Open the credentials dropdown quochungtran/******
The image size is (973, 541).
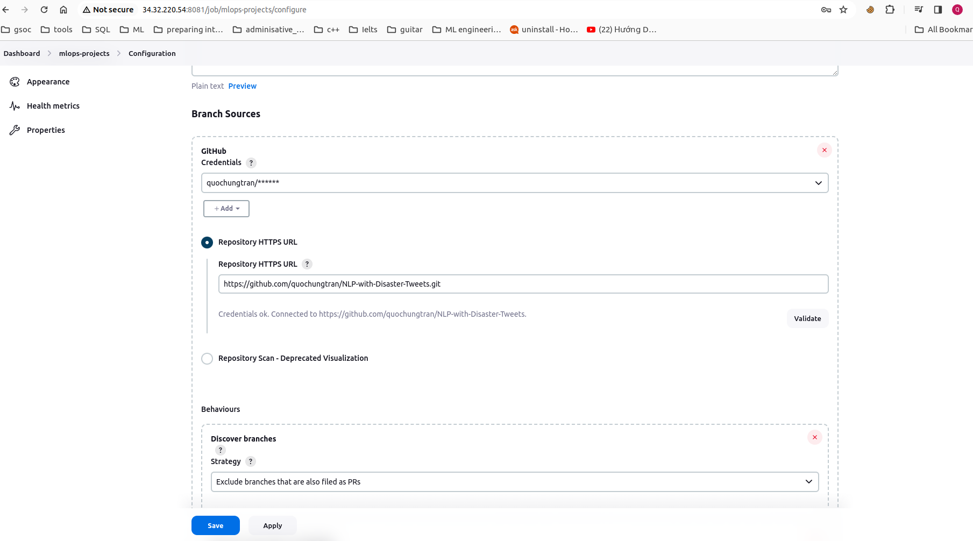515,183
